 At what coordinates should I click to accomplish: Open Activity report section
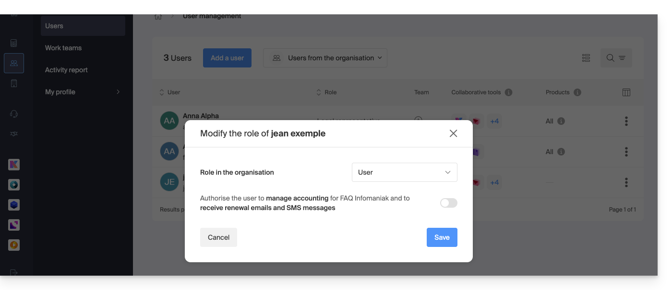66,70
